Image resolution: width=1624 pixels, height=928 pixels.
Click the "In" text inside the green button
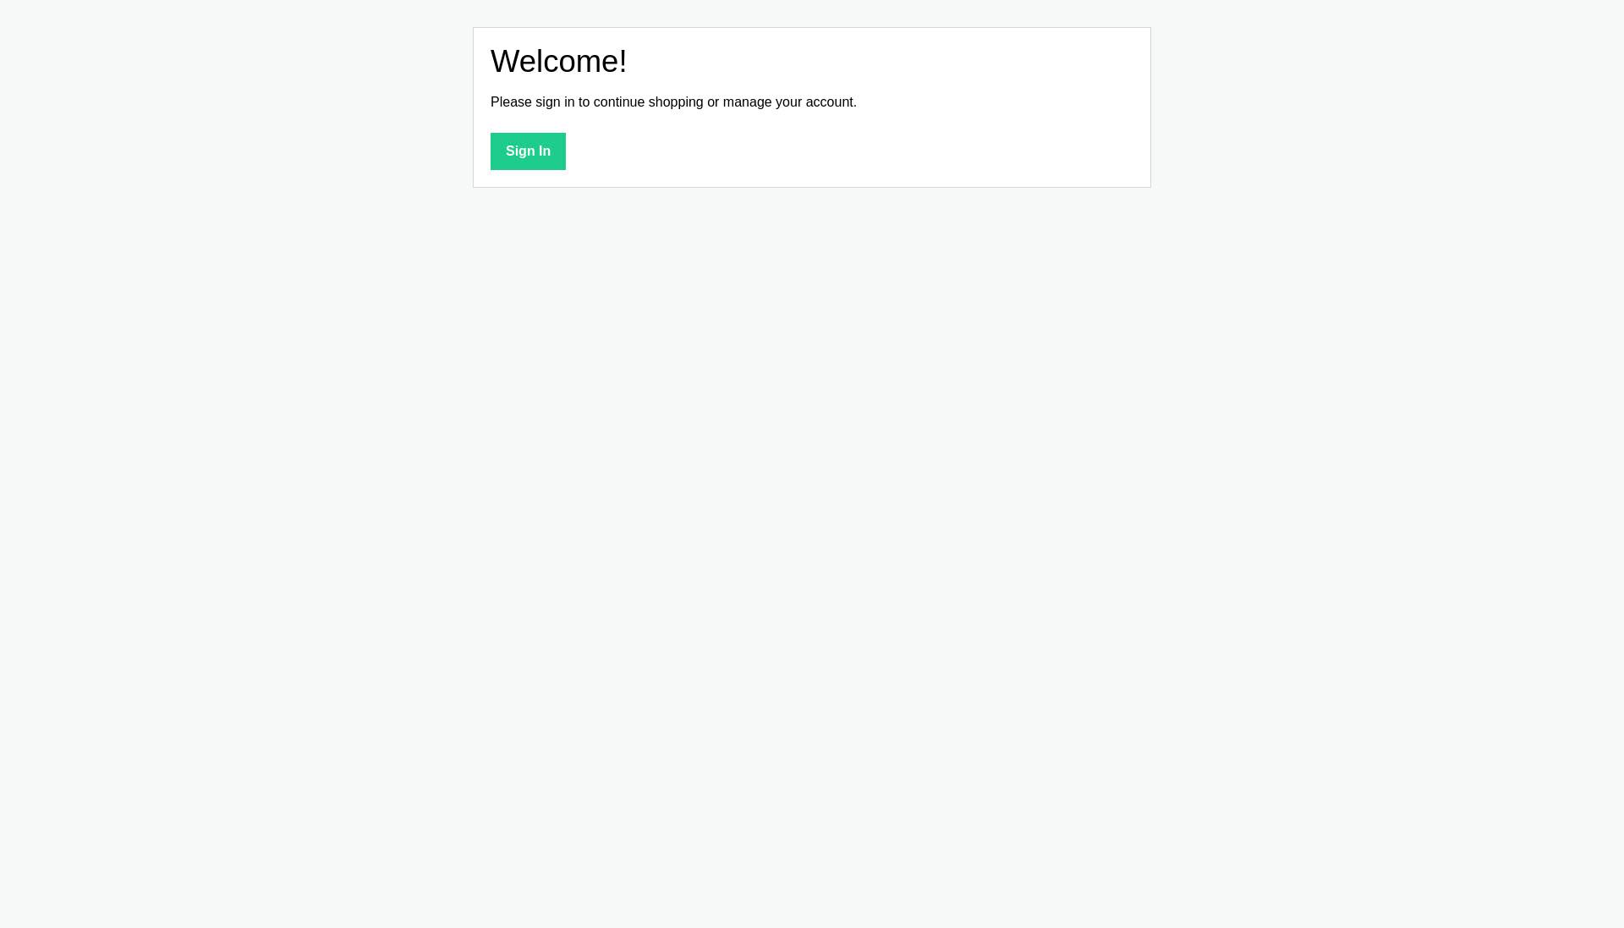coord(544,151)
